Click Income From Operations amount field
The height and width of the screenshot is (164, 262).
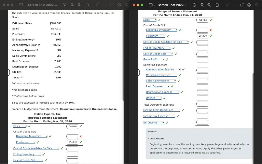(202, 111)
